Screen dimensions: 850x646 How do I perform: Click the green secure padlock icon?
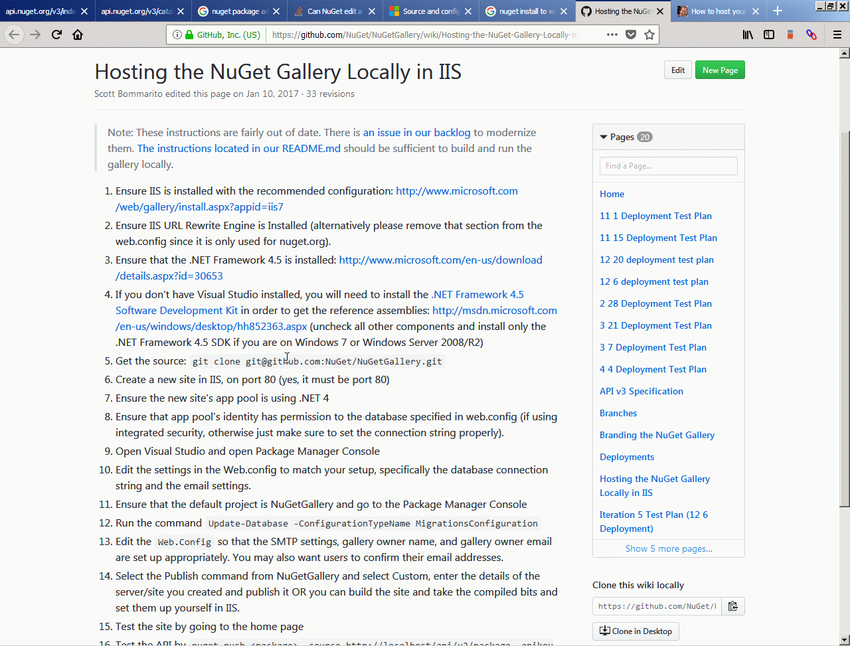click(x=189, y=35)
